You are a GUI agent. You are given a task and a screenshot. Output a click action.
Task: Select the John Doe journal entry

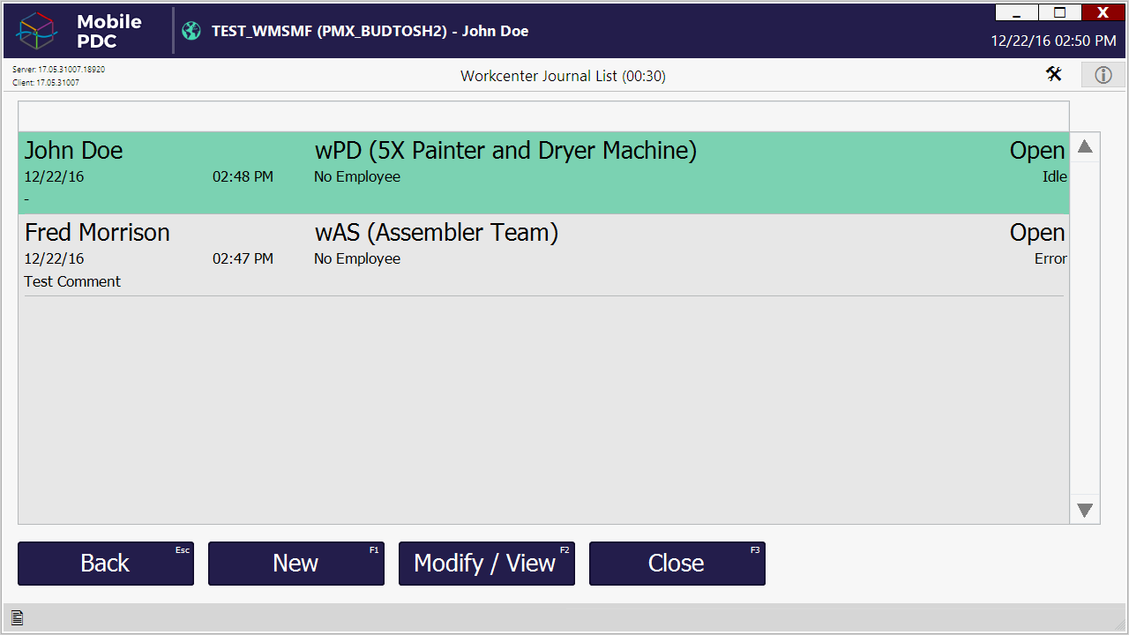pyautogui.click(x=74, y=151)
